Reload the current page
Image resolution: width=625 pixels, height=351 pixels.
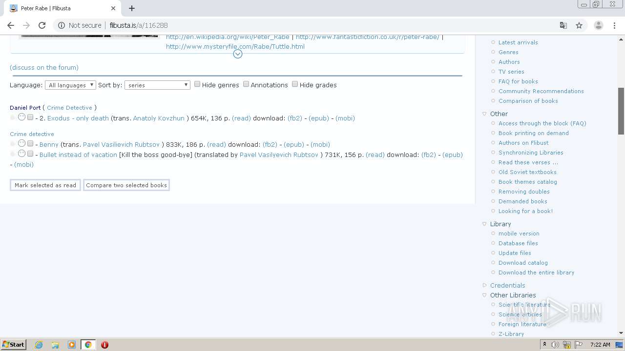click(42, 25)
